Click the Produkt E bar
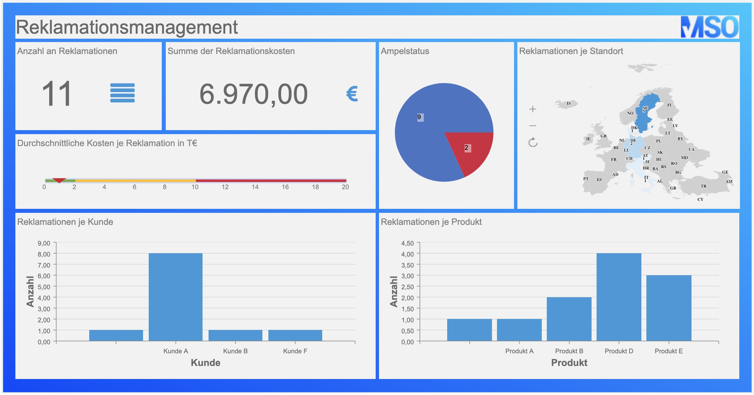The height and width of the screenshot is (395, 754). [x=668, y=308]
